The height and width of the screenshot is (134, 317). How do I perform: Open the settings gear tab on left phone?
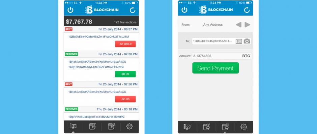[x=129, y=126]
